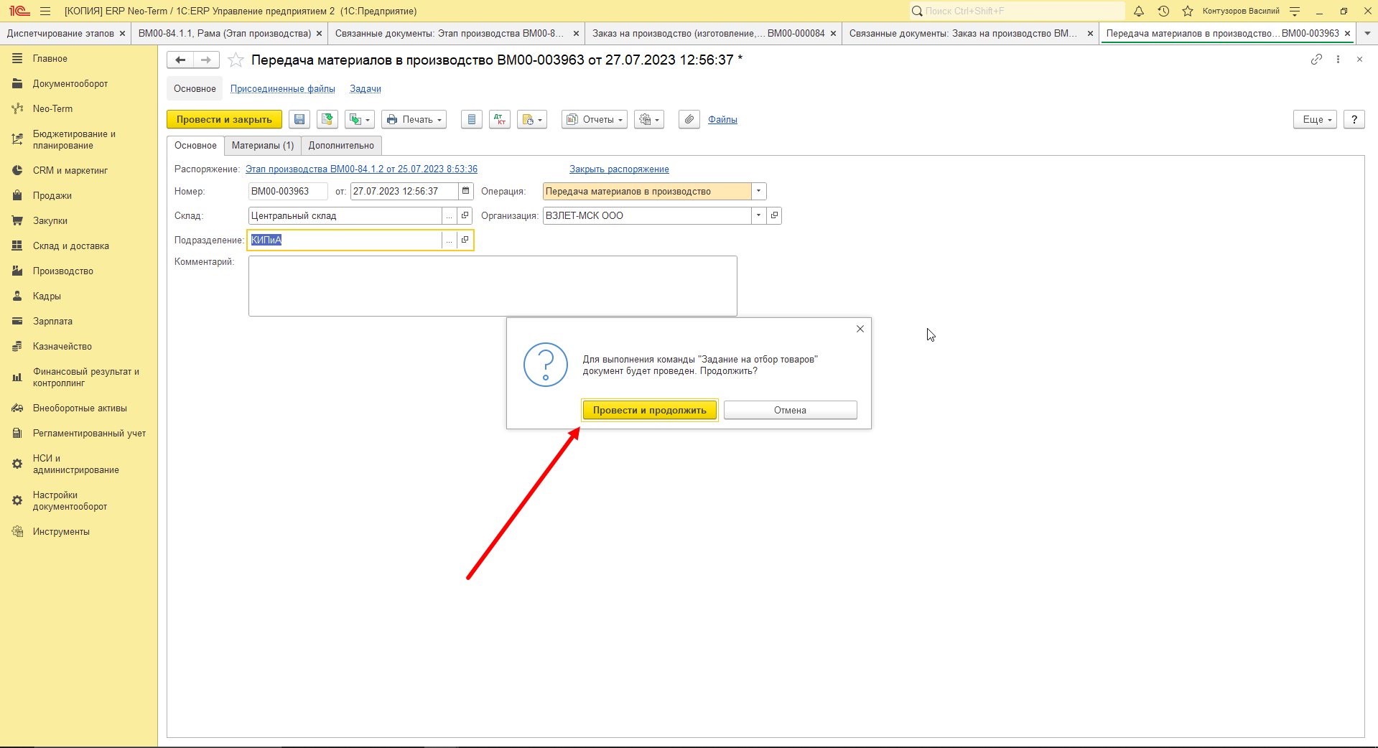Expand the Операция dropdown arrow
Screen dimensions: 1378x748
pyautogui.click(x=758, y=191)
